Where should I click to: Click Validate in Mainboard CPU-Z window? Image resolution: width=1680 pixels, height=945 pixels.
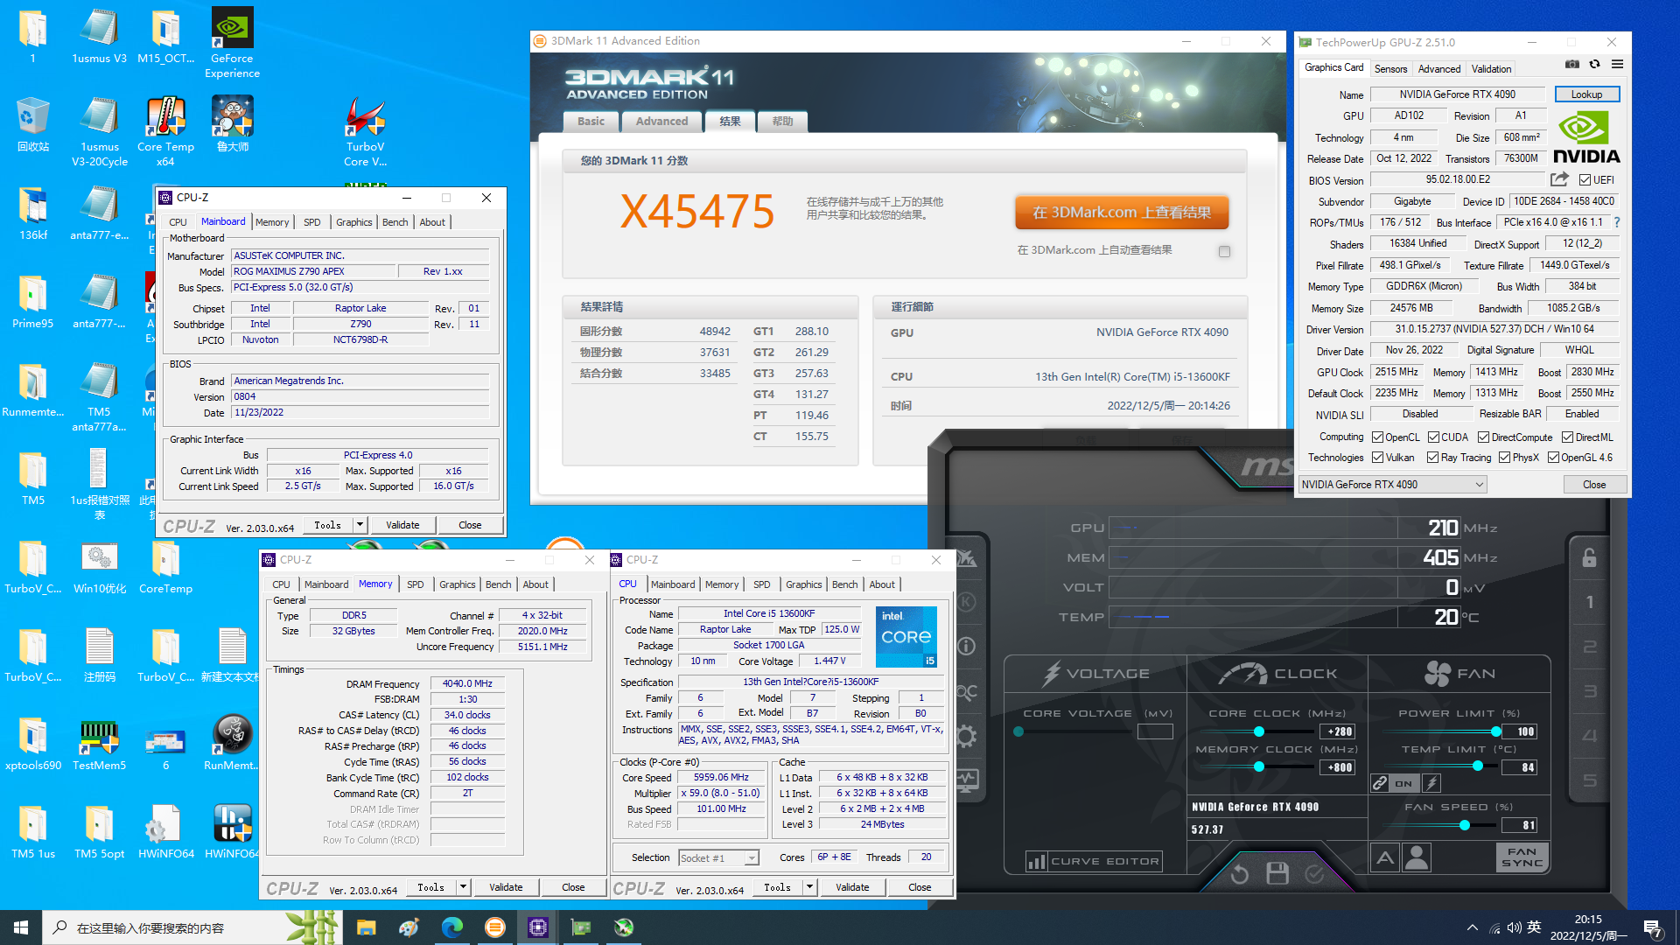(402, 525)
